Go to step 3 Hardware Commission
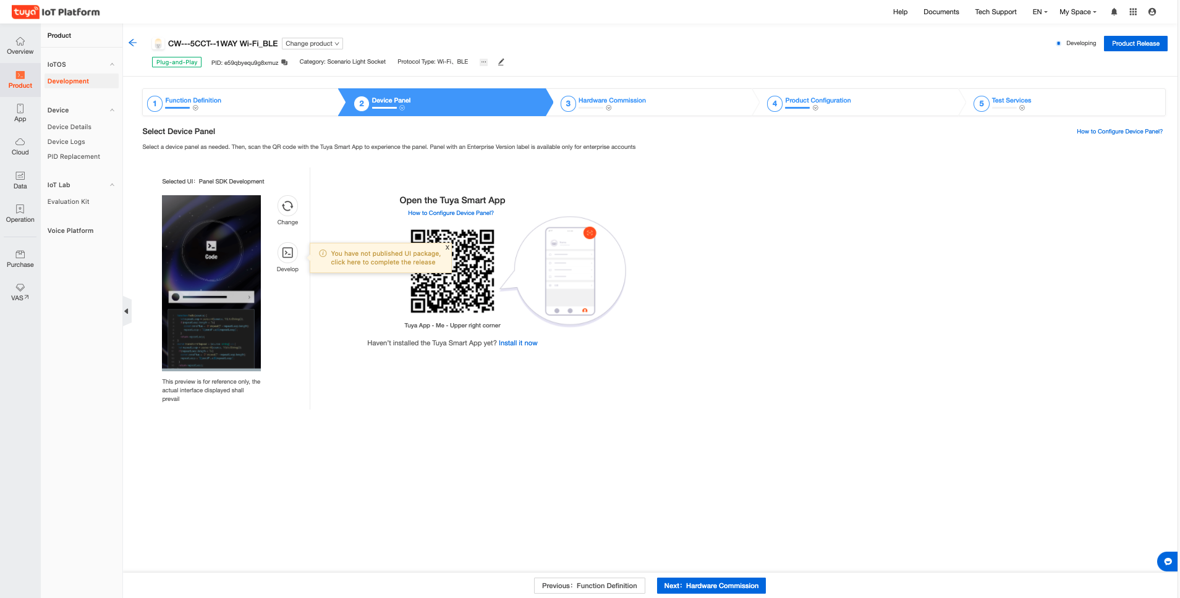 pyautogui.click(x=612, y=100)
